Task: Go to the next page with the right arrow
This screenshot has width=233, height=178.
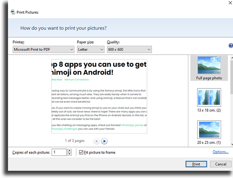Action: coord(104,141)
